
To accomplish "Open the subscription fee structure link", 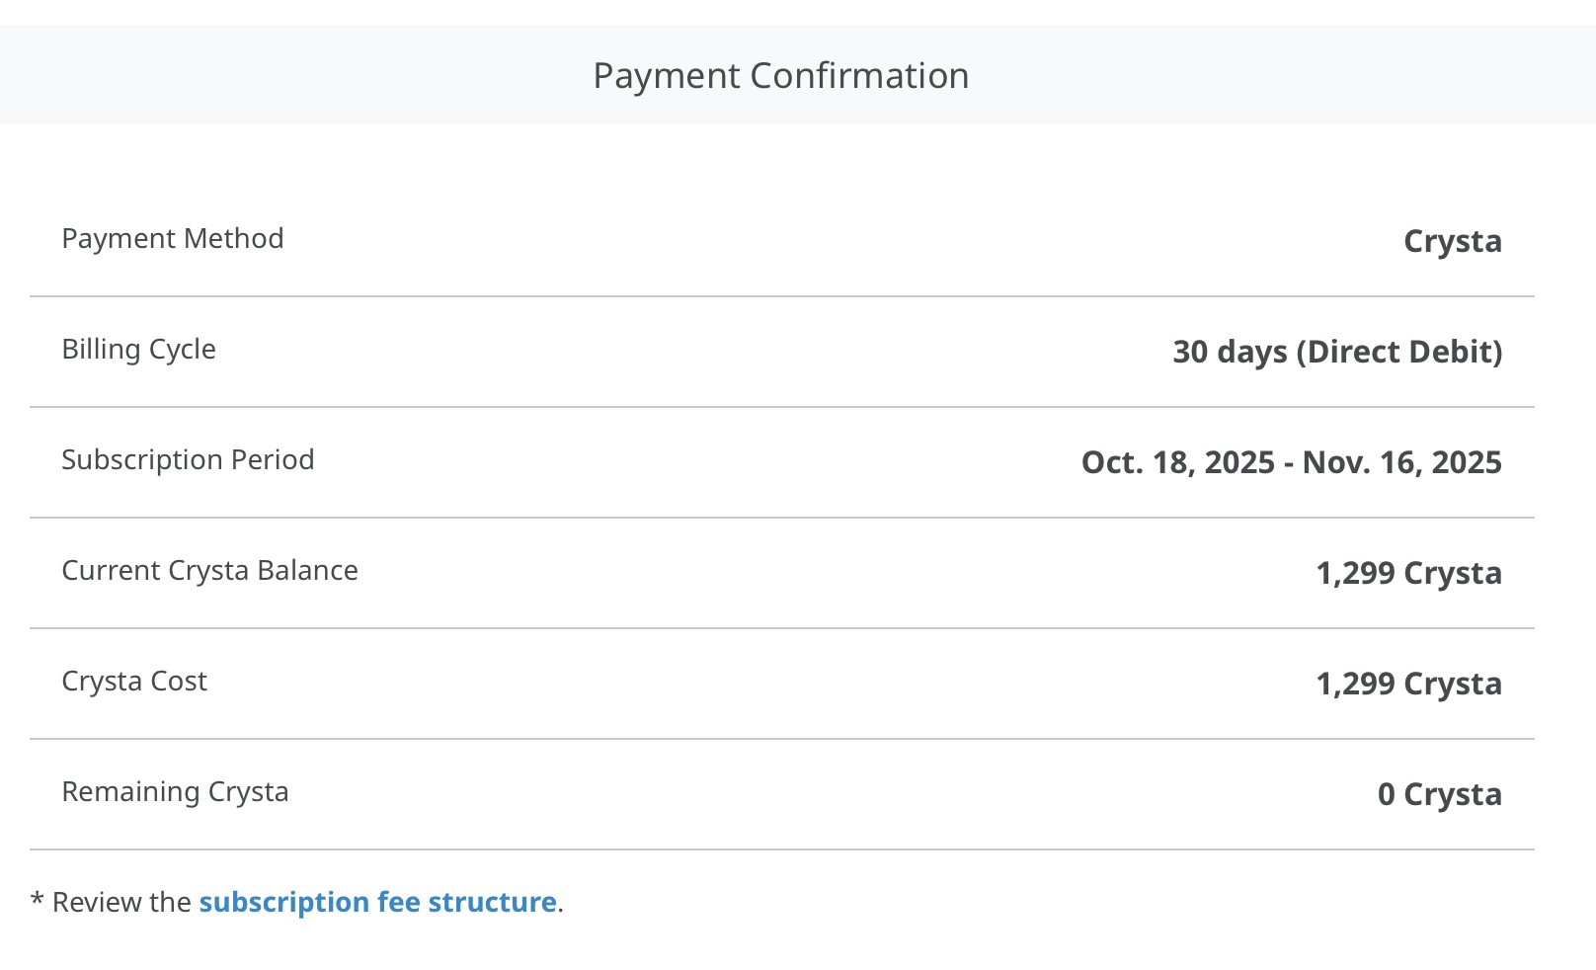I will point(377,902).
